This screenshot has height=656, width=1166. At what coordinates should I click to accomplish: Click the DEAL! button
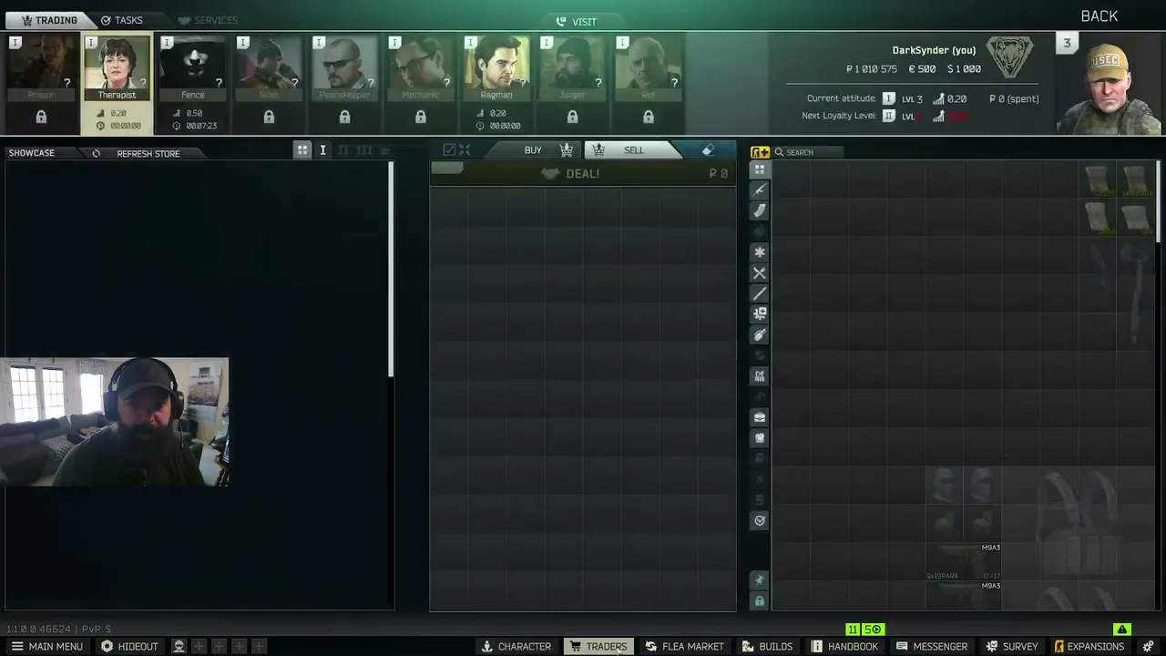coord(583,173)
